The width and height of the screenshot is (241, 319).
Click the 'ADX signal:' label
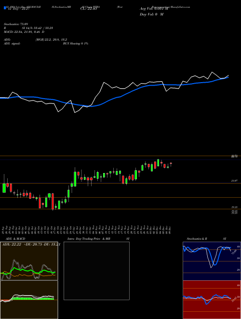tap(12, 43)
